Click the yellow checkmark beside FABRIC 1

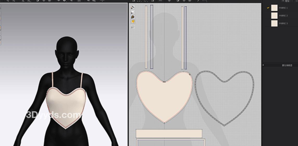pos(268,8)
